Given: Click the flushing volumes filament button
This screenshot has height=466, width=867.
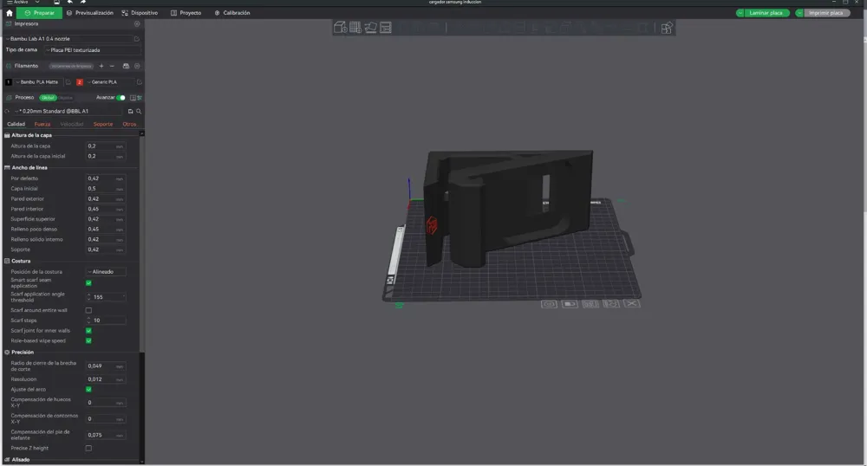Looking at the screenshot, I should tap(71, 66).
